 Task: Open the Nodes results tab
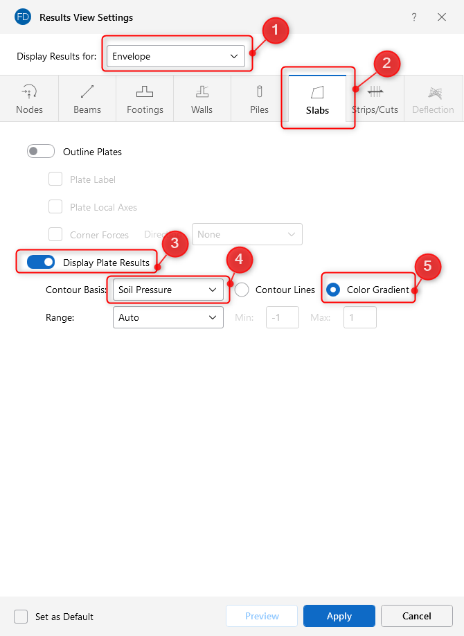tap(29, 98)
